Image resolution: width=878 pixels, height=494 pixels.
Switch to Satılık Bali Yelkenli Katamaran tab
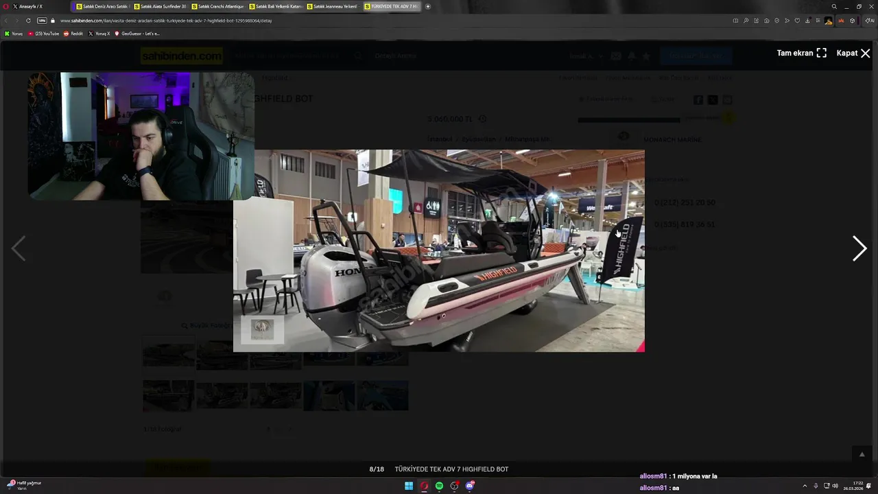(274, 6)
